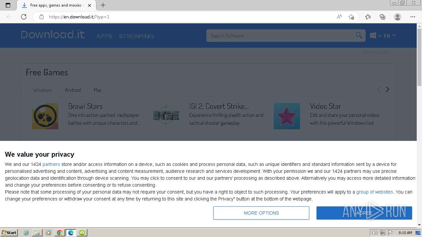Open the Collections icon
The image size is (422, 237).
(x=382, y=17)
